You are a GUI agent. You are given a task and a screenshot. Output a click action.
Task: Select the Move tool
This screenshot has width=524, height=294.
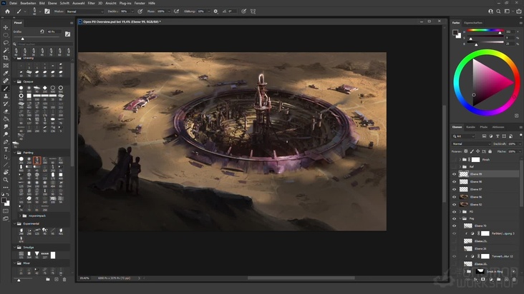pyautogui.click(x=6, y=27)
